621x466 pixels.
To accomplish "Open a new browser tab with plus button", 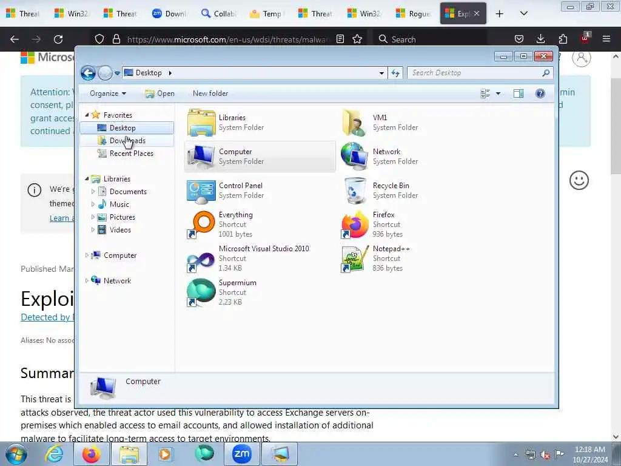I will pyautogui.click(x=500, y=14).
